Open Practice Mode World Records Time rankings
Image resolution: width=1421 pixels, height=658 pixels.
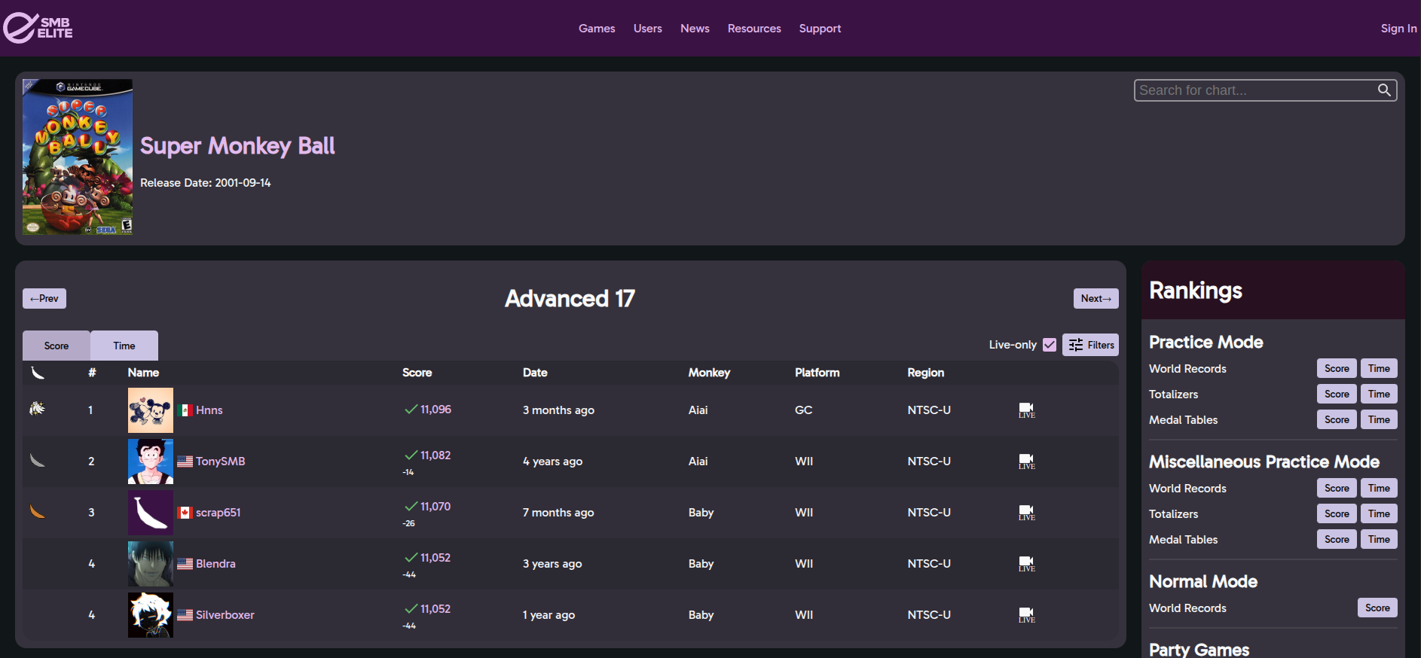1379,368
